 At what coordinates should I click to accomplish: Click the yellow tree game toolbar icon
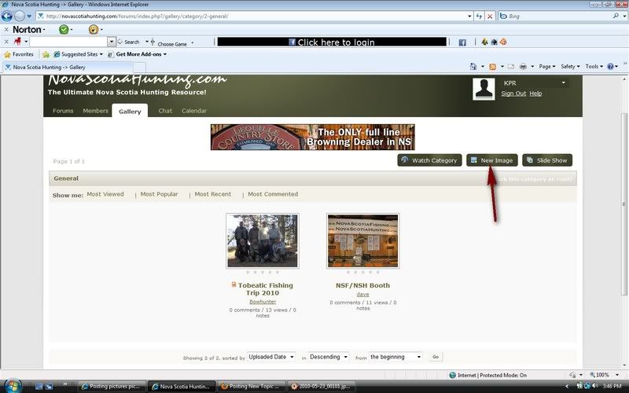[484, 42]
